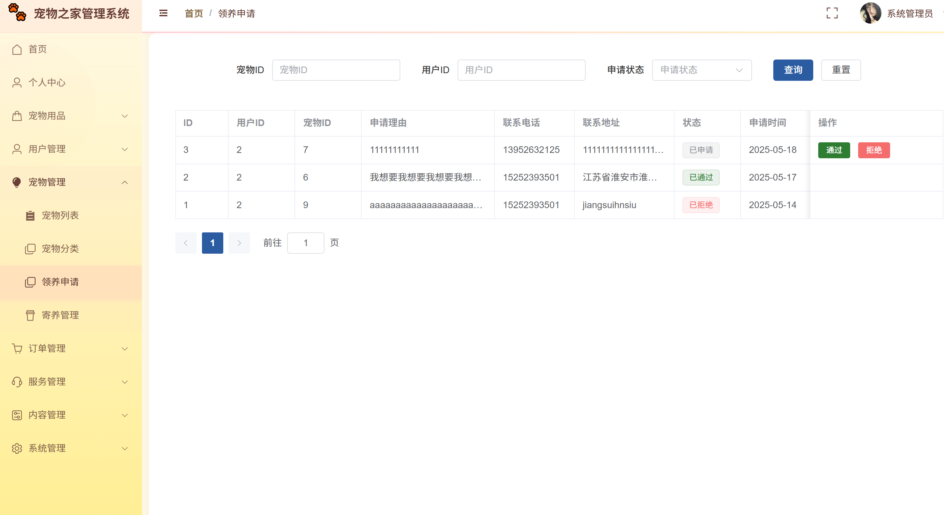
Task: Select the 寄养管理 foster management icon
Action: pyautogui.click(x=30, y=315)
